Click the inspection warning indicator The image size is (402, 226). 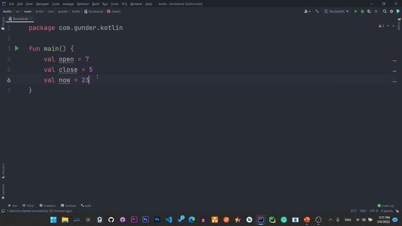pos(381,26)
